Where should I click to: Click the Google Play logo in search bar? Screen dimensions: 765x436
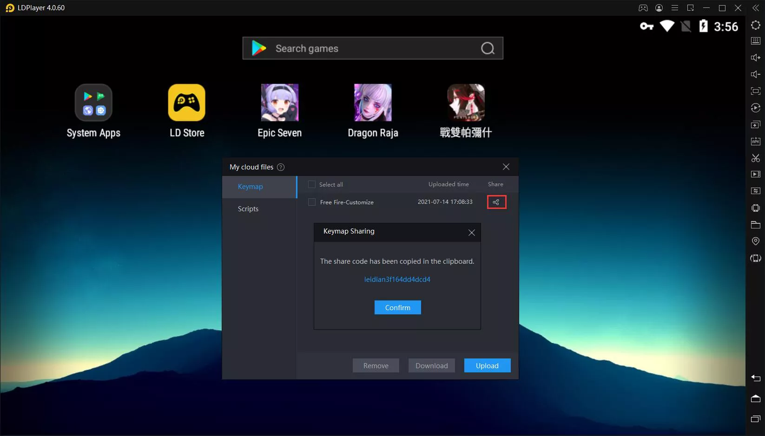[259, 48]
